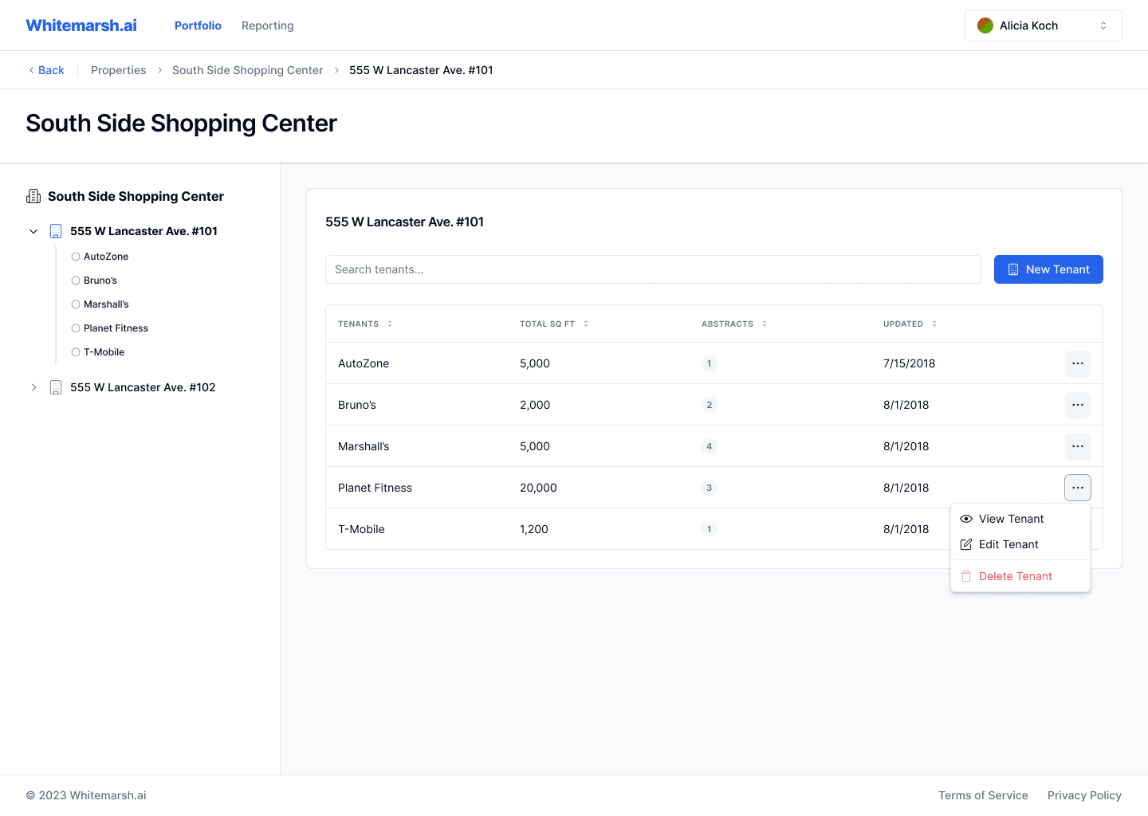Go Back using the breadcrumb link
This screenshot has height=816, width=1148.
pos(46,70)
